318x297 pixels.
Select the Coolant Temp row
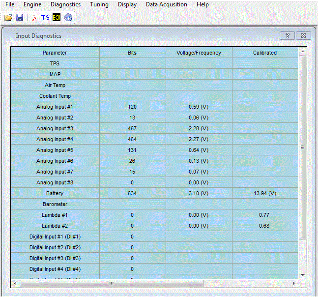154,96
